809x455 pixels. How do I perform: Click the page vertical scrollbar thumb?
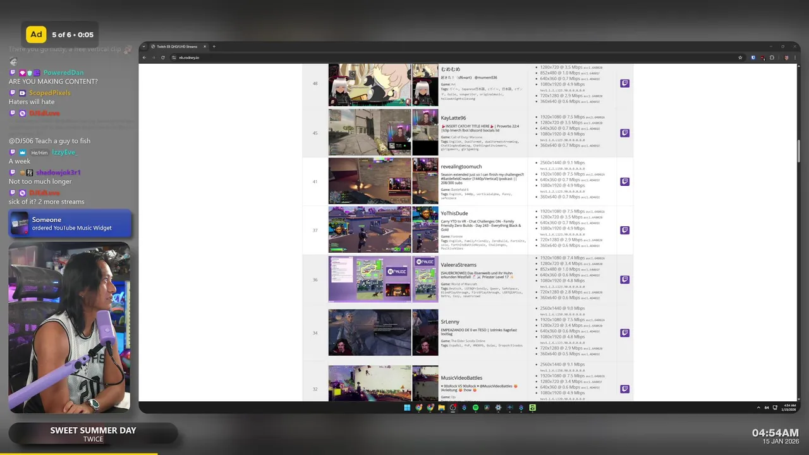pyautogui.click(x=799, y=150)
